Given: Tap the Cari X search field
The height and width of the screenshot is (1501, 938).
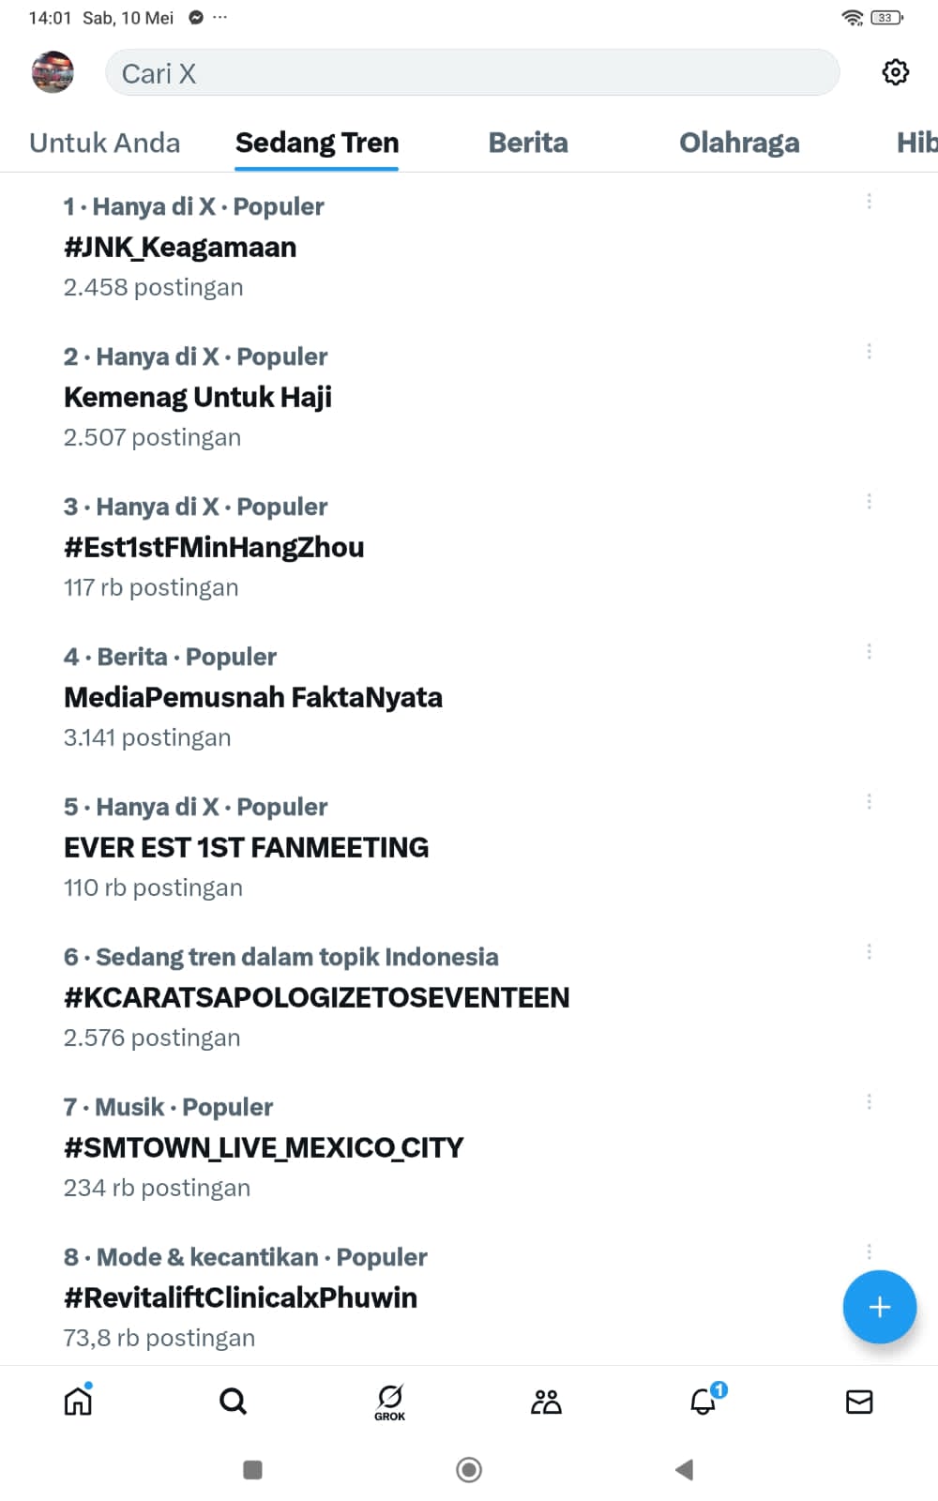Looking at the screenshot, I should click(x=472, y=73).
